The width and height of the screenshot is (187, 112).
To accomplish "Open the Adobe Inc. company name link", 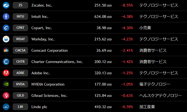I will tap(41, 73).
